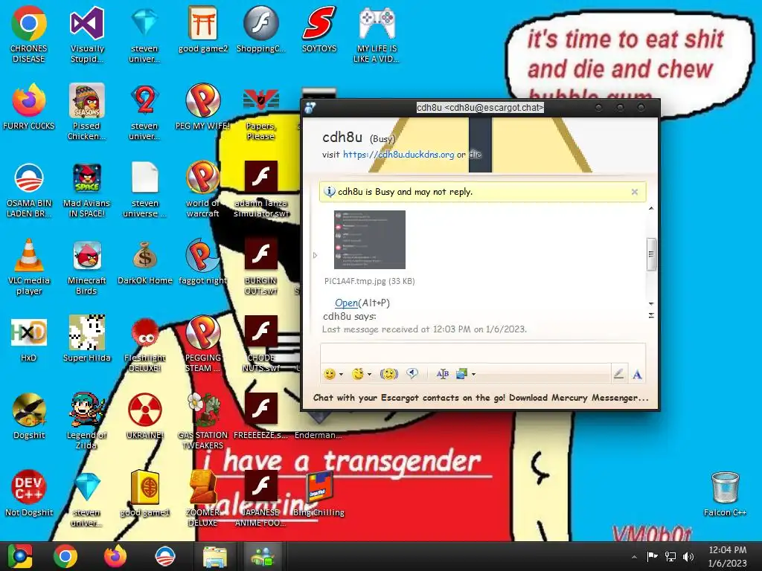The image size is (762, 571).
Task: Select the ShoppingC... Flash desktop icon
Action: [261, 29]
